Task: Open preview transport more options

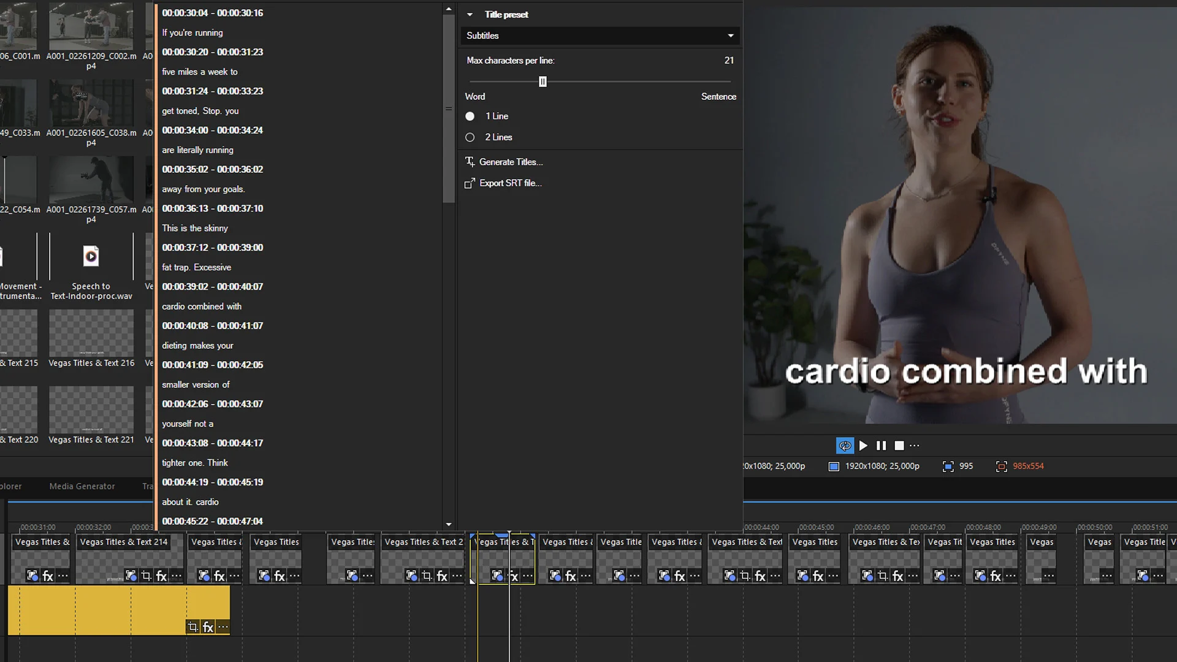Action: click(x=915, y=446)
